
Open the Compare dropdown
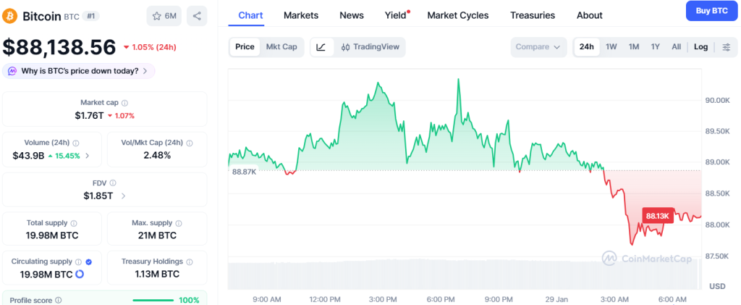[538, 47]
